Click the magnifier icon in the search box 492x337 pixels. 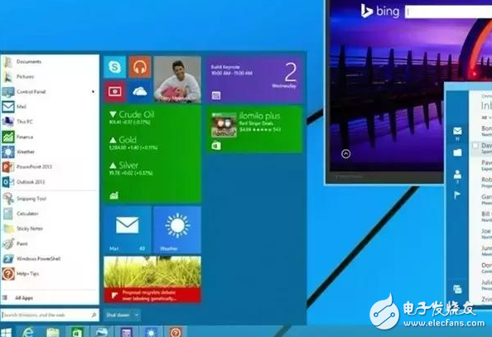click(x=94, y=315)
